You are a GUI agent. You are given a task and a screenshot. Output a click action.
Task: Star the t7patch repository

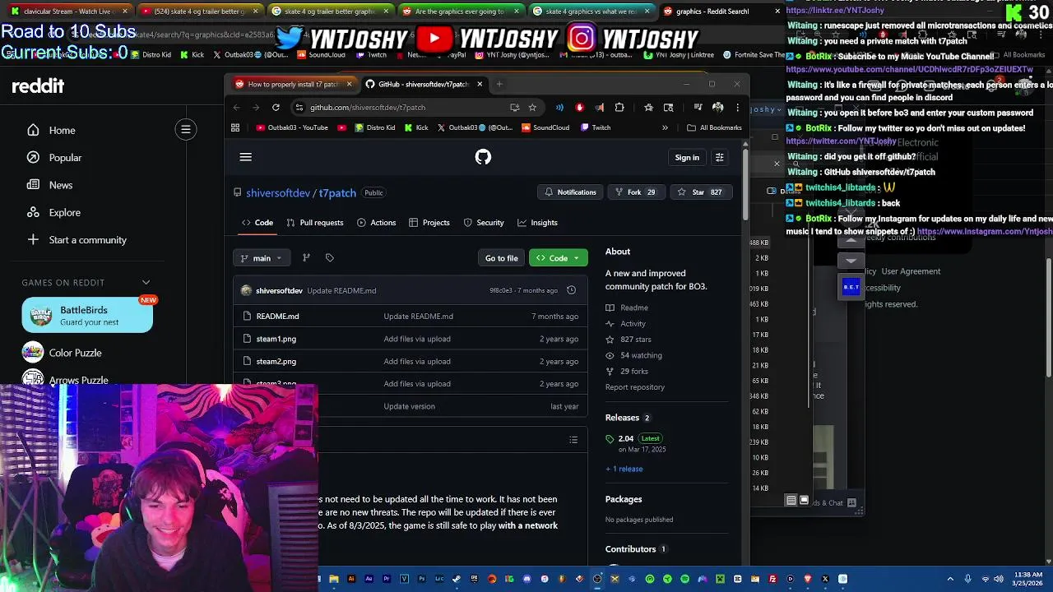pos(699,192)
